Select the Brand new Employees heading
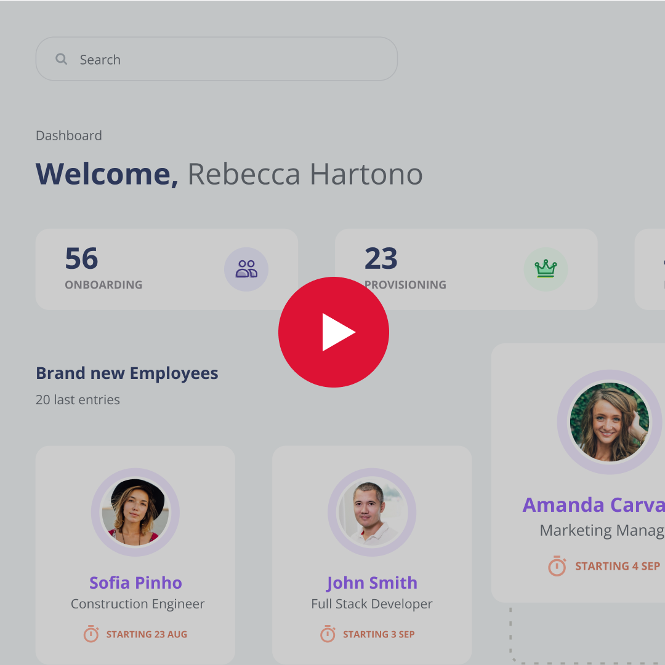665x665 pixels. (127, 373)
